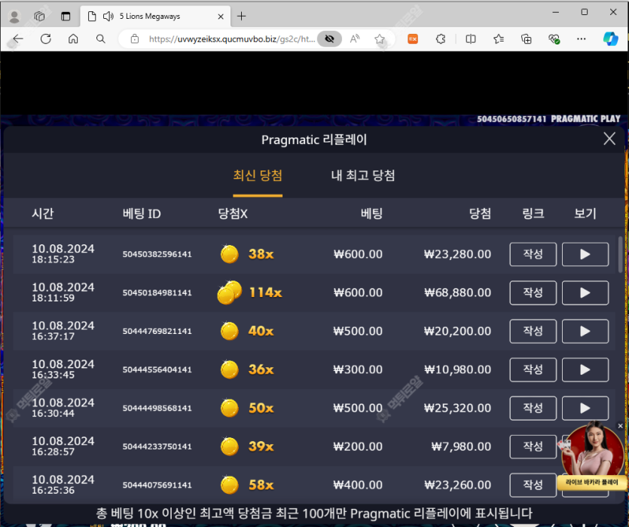Click the 58x multiplier coin icon
The image size is (629, 527).
point(230,485)
